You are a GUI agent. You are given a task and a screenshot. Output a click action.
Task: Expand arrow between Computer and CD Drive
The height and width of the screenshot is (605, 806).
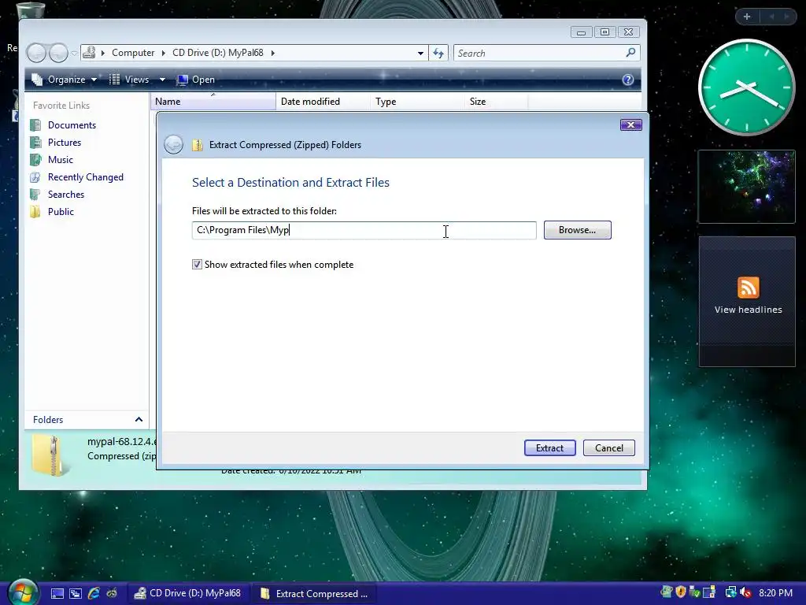pyautogui.click(x=164, y=53)
